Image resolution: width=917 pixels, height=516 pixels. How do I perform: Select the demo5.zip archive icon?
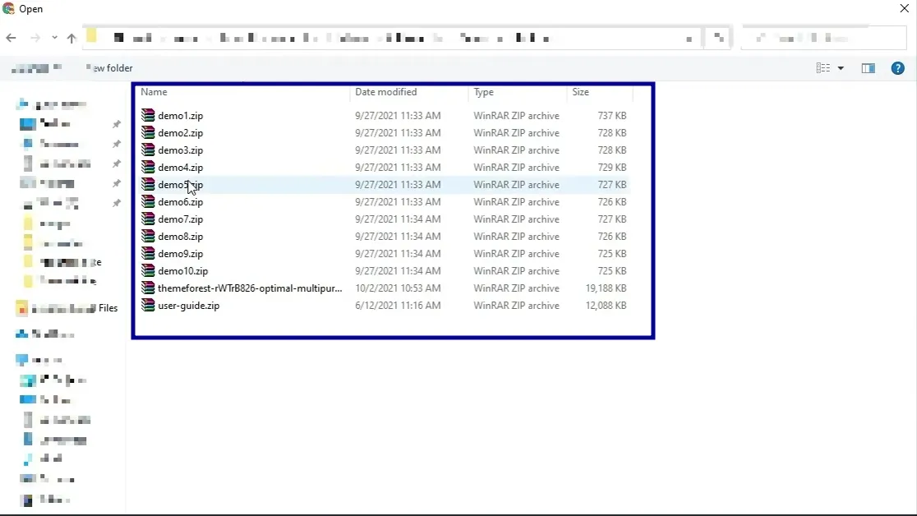[148, 184]
